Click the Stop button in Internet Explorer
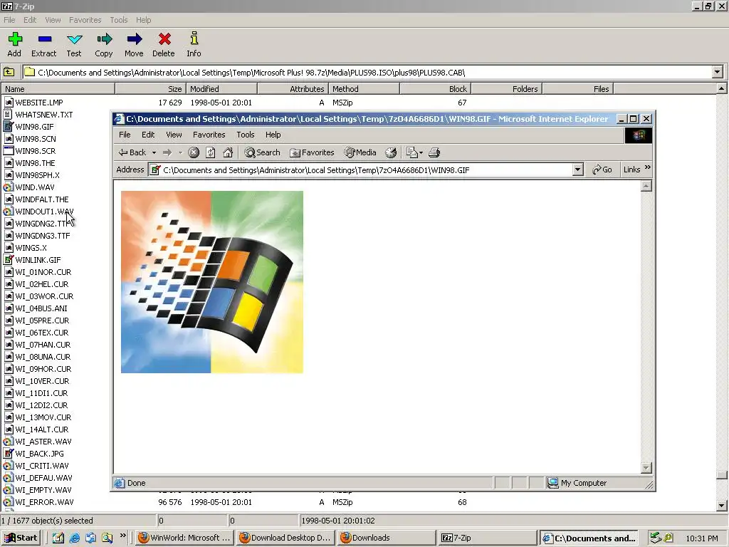Screen dimensions: 729x547 pyautogui.click(x=194, y=152)
